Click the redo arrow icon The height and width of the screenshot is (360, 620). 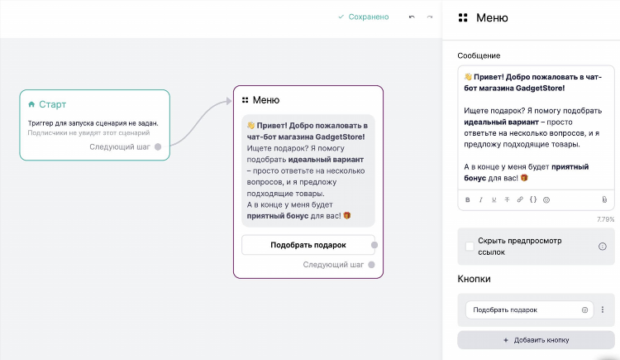[430, 17]
